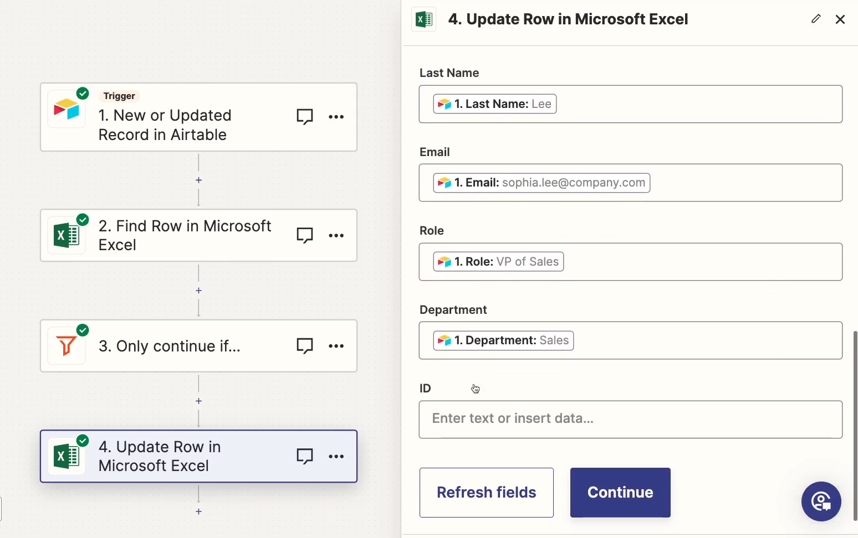The image size is (858, 538).
Task: Open comment on Find Row step
Action: point(305,235)
